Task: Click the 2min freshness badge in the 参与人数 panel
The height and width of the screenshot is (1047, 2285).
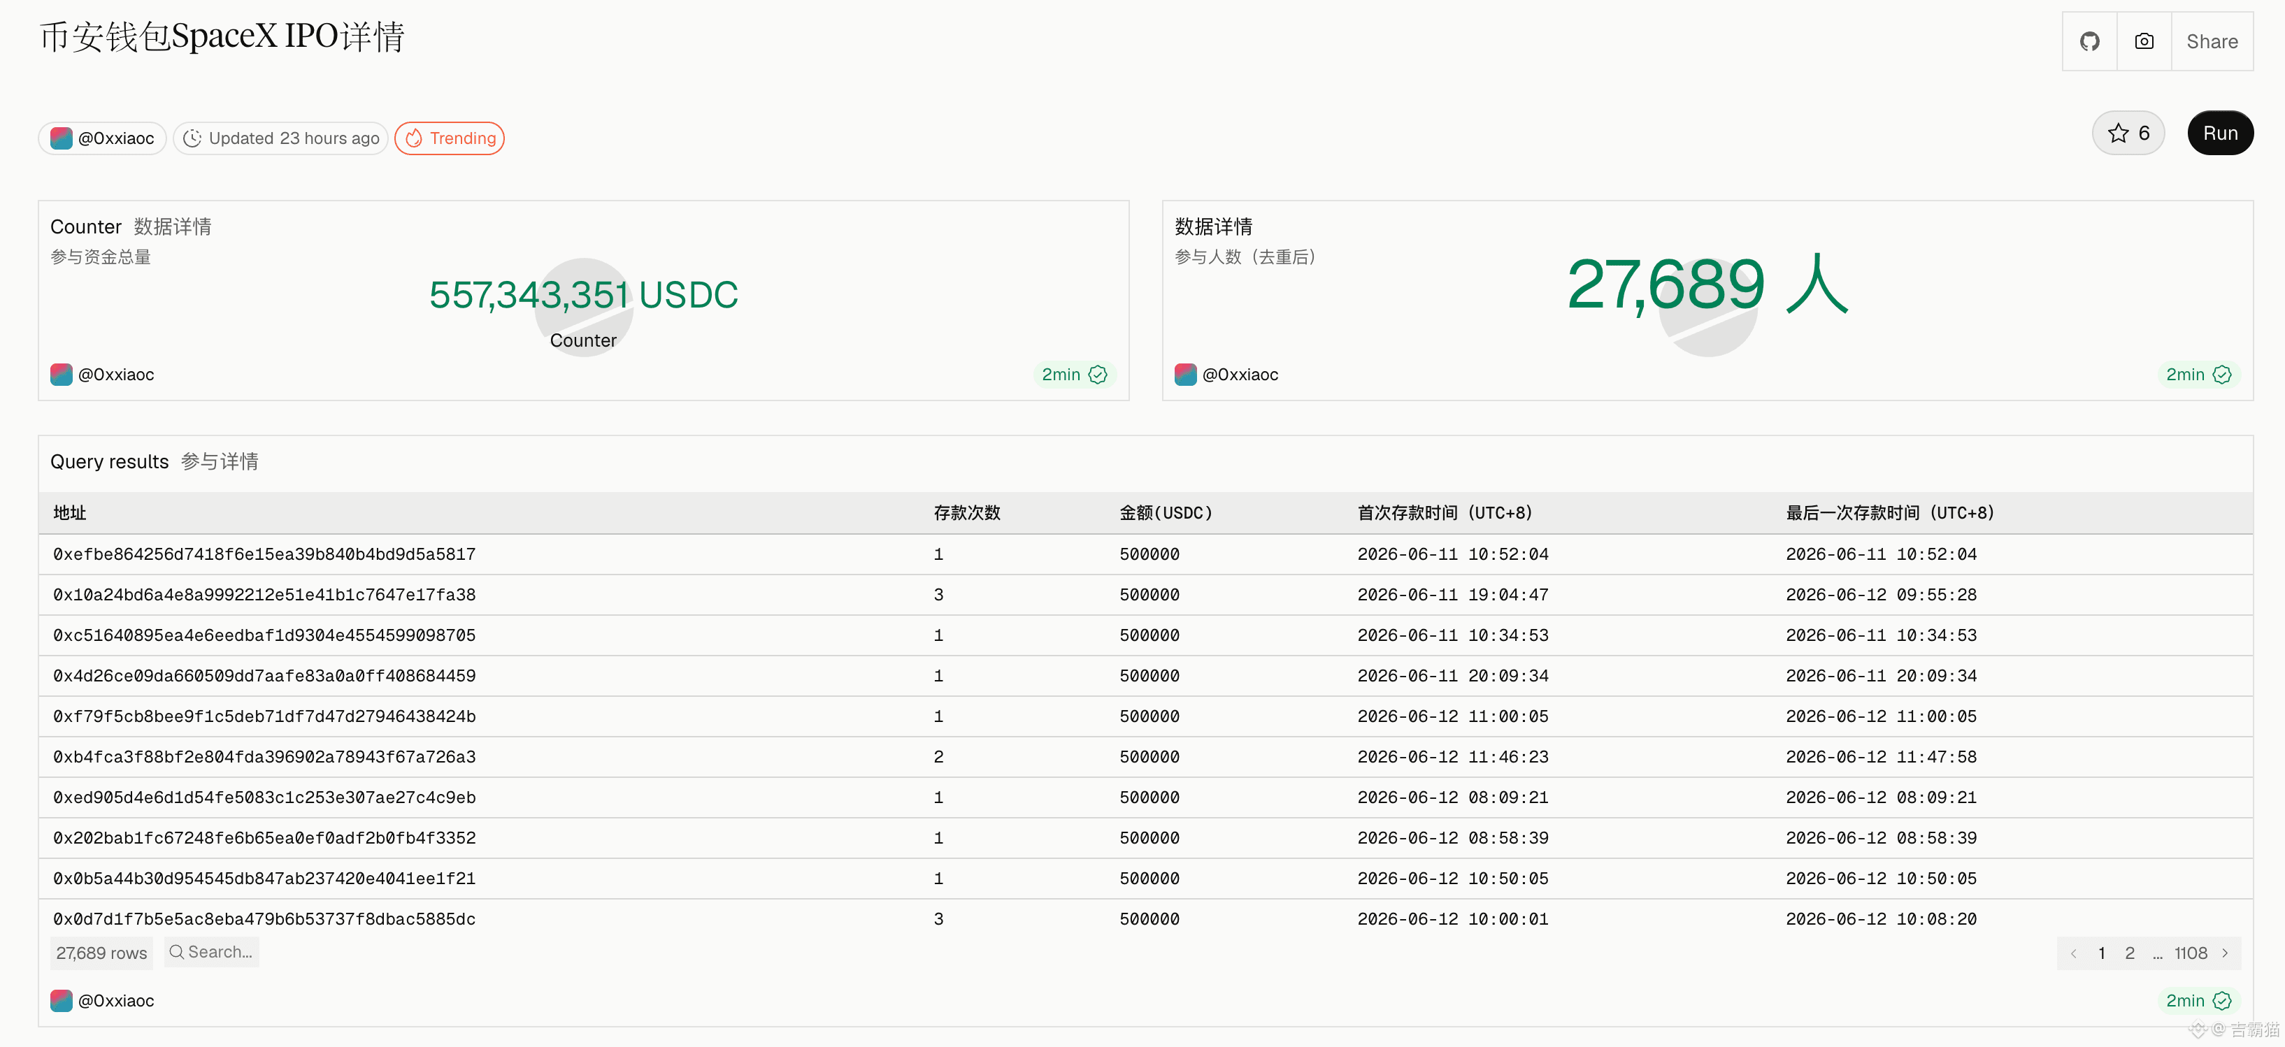Action: coord(2198,374)
